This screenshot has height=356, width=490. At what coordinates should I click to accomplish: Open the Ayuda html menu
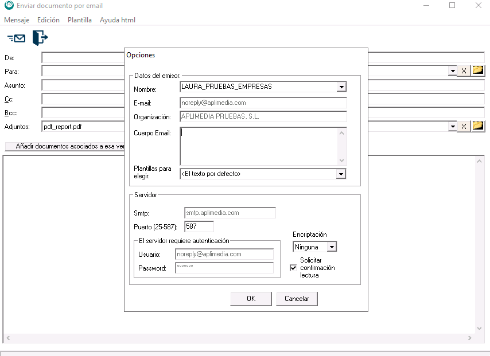pos(117,20)
